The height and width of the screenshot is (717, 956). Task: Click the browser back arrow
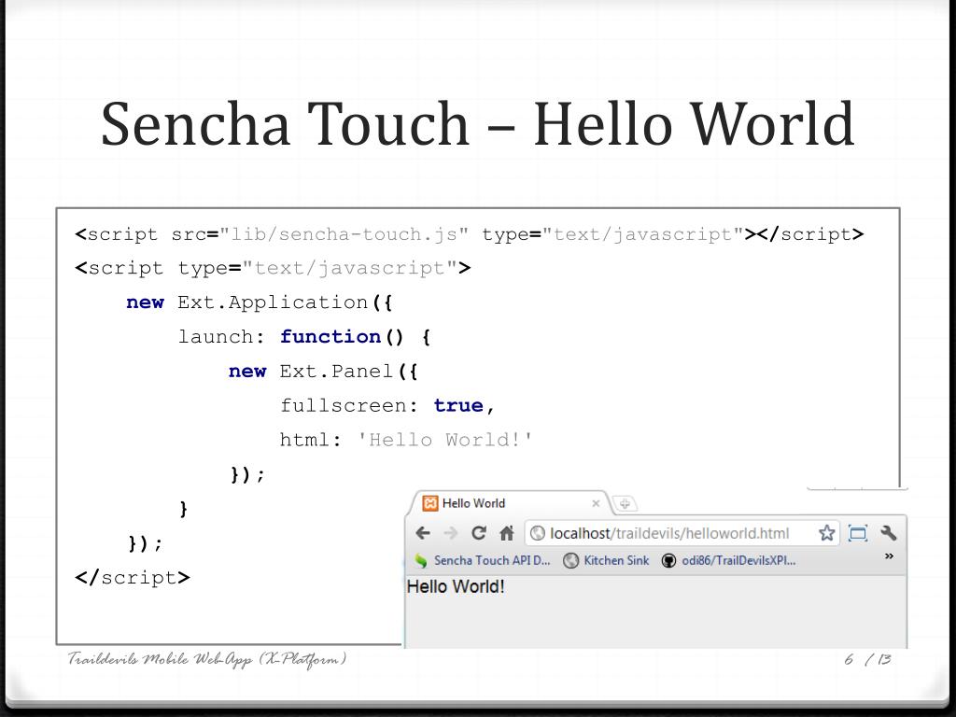[423, 533]
